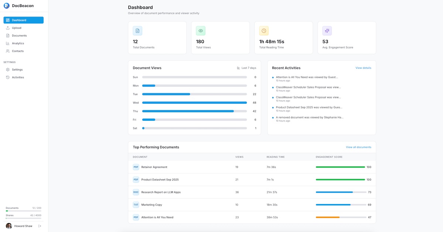The width and height of the screenshot is (443, 232).
Task: Go to Documents in the sidebar
Action: (24, 36)
